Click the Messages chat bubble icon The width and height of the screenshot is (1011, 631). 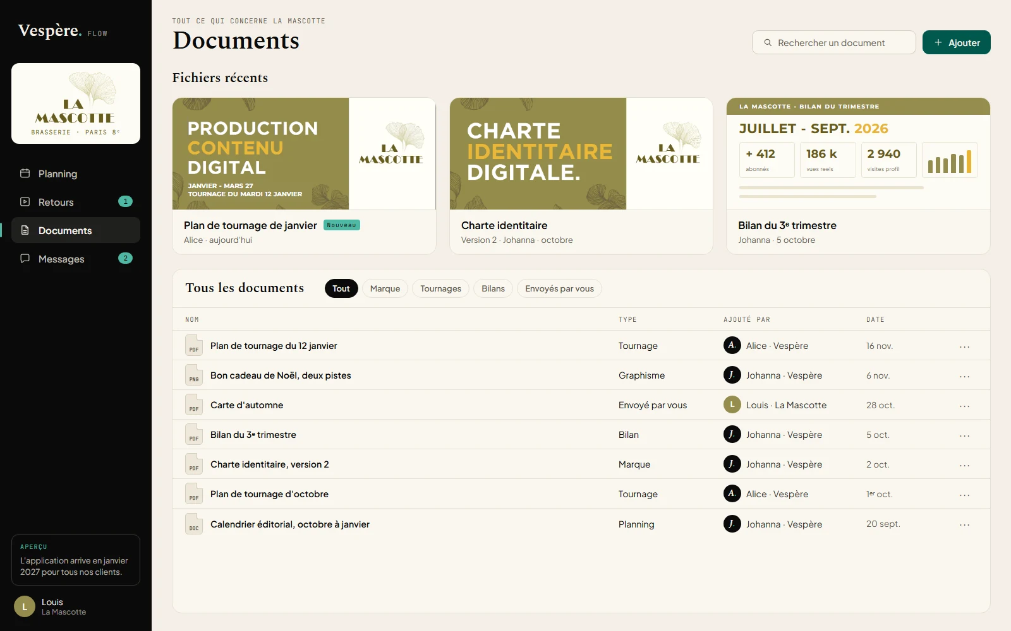click(25, 259)
